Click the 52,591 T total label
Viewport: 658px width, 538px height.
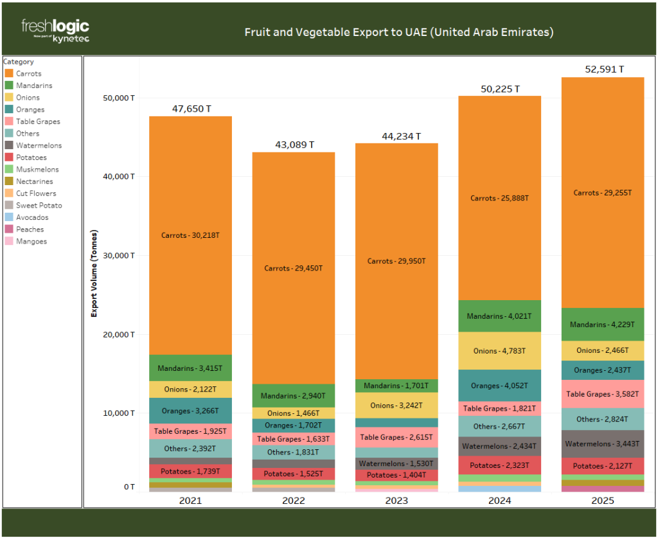[602, 69]
